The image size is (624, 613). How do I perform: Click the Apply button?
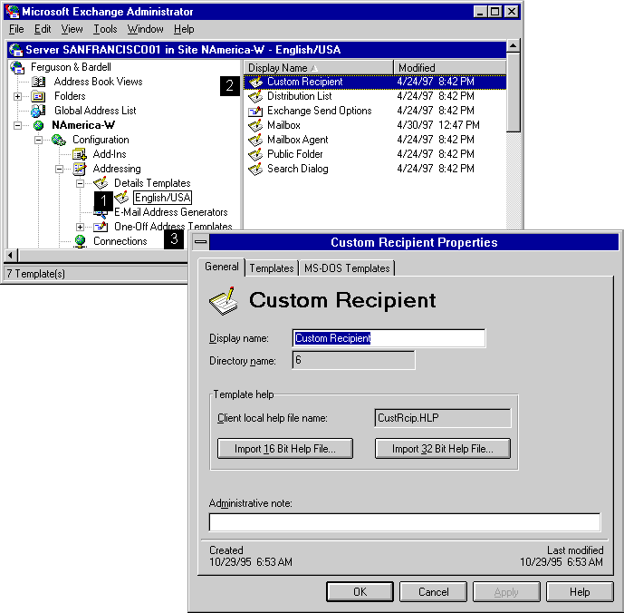506,592
